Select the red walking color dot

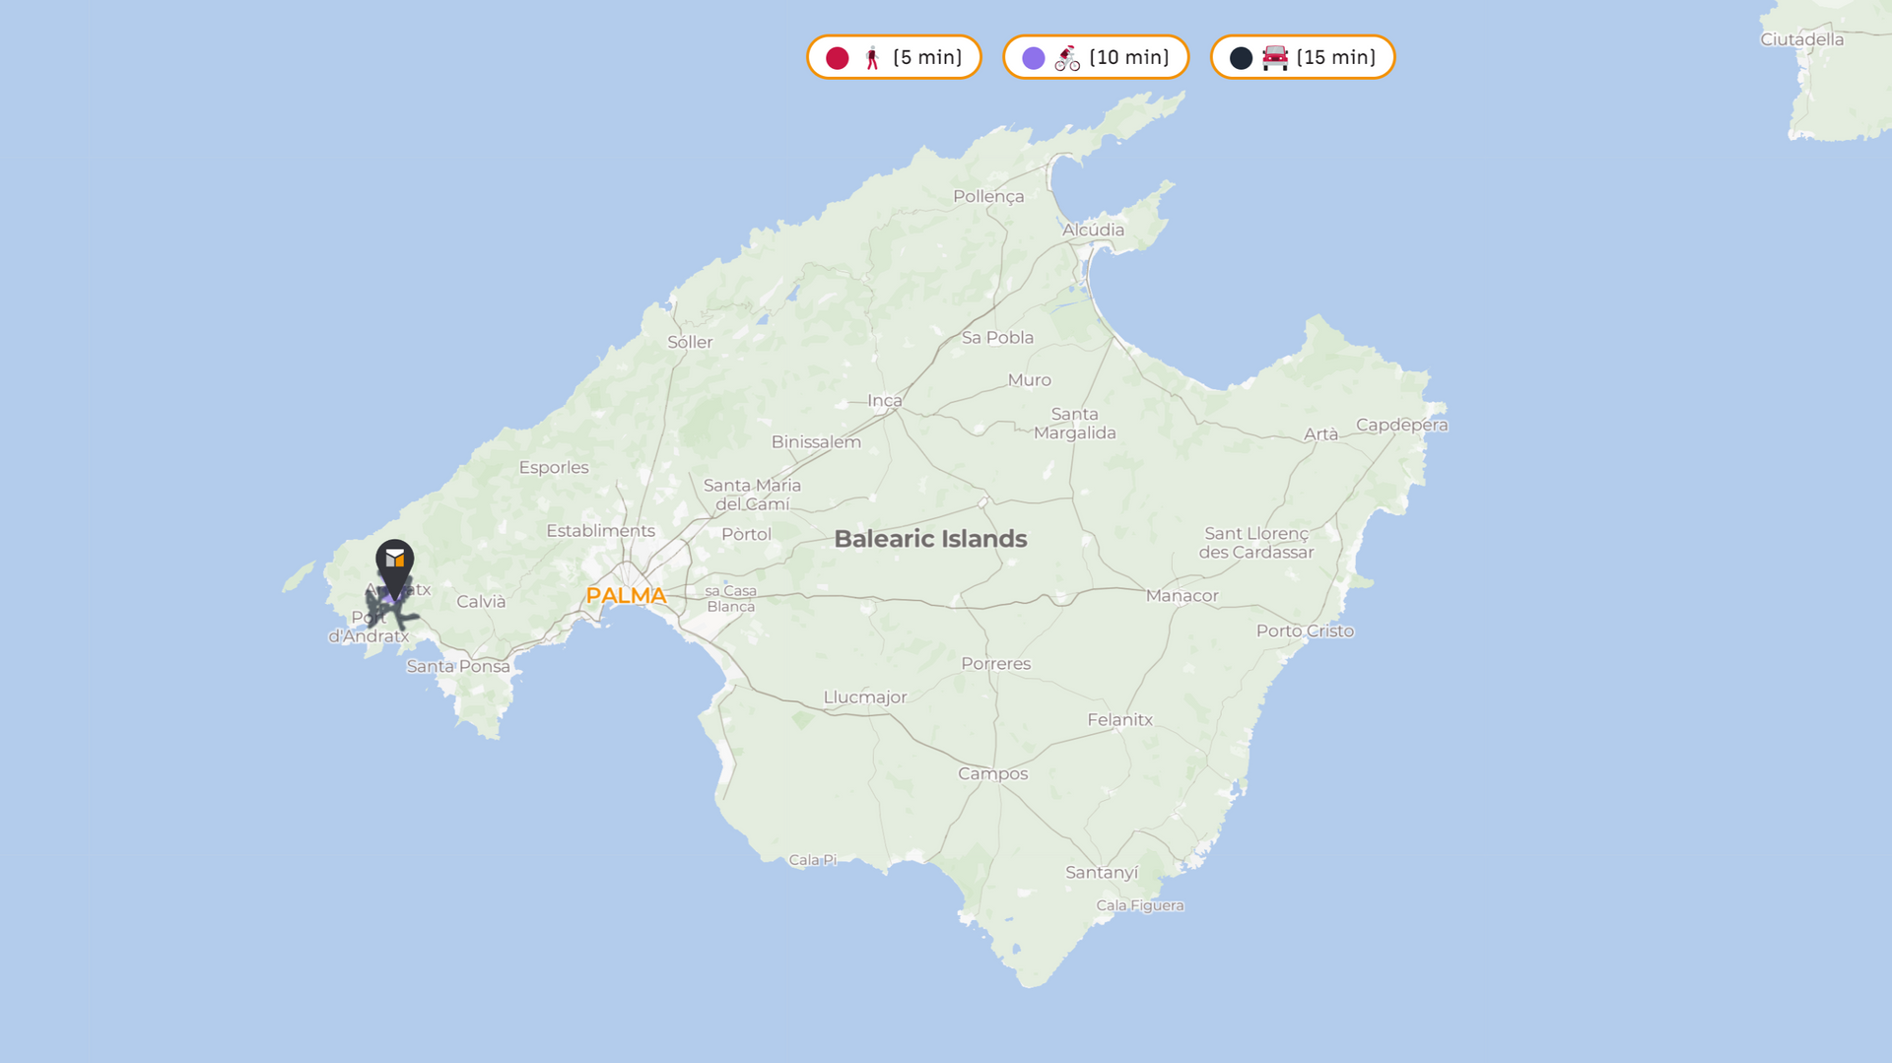838,58
